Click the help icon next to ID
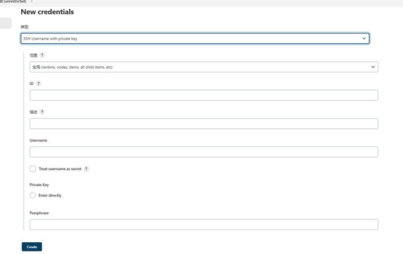 point(38,84)
